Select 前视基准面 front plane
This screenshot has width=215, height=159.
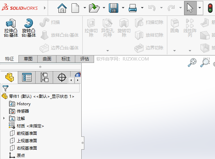(x=23, y=133)
